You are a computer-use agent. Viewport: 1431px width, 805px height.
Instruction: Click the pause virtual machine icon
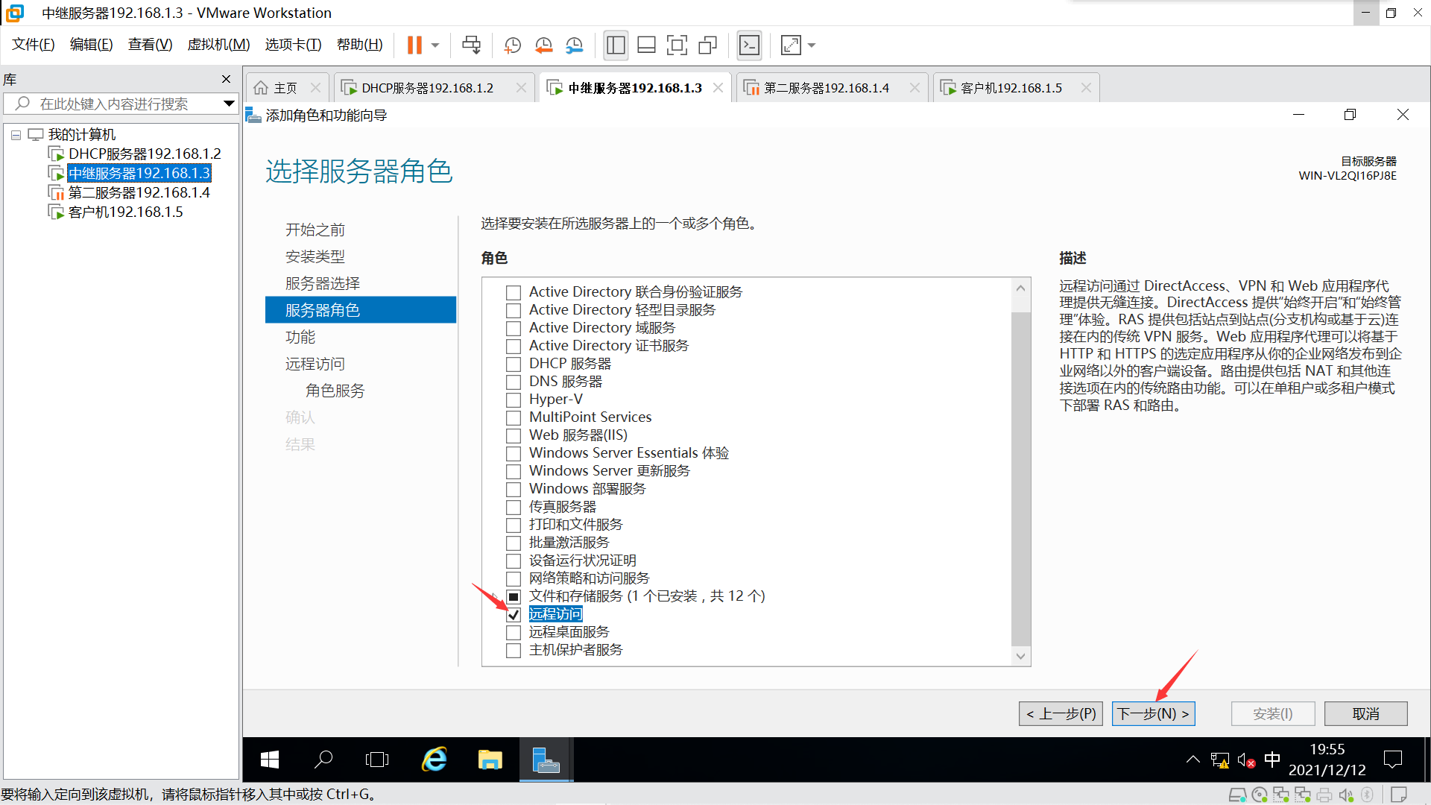[414, 45]
